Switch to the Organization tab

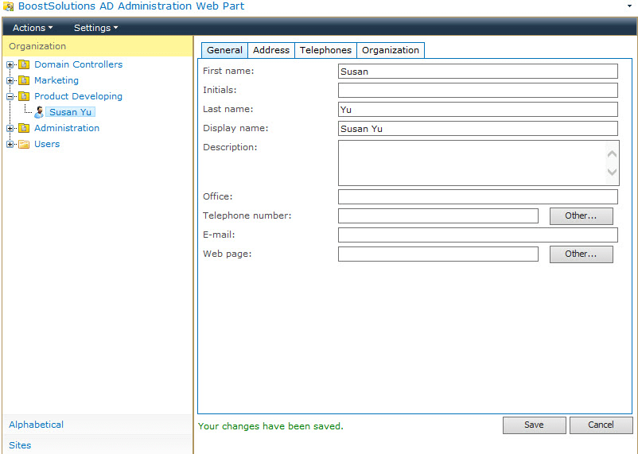point(391,50)
